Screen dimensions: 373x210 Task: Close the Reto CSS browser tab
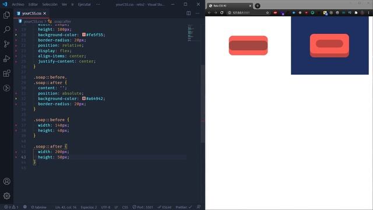[250, 6]
